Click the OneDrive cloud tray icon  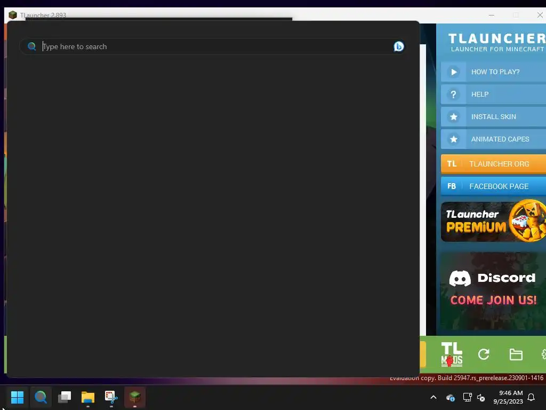pos(450,397)
